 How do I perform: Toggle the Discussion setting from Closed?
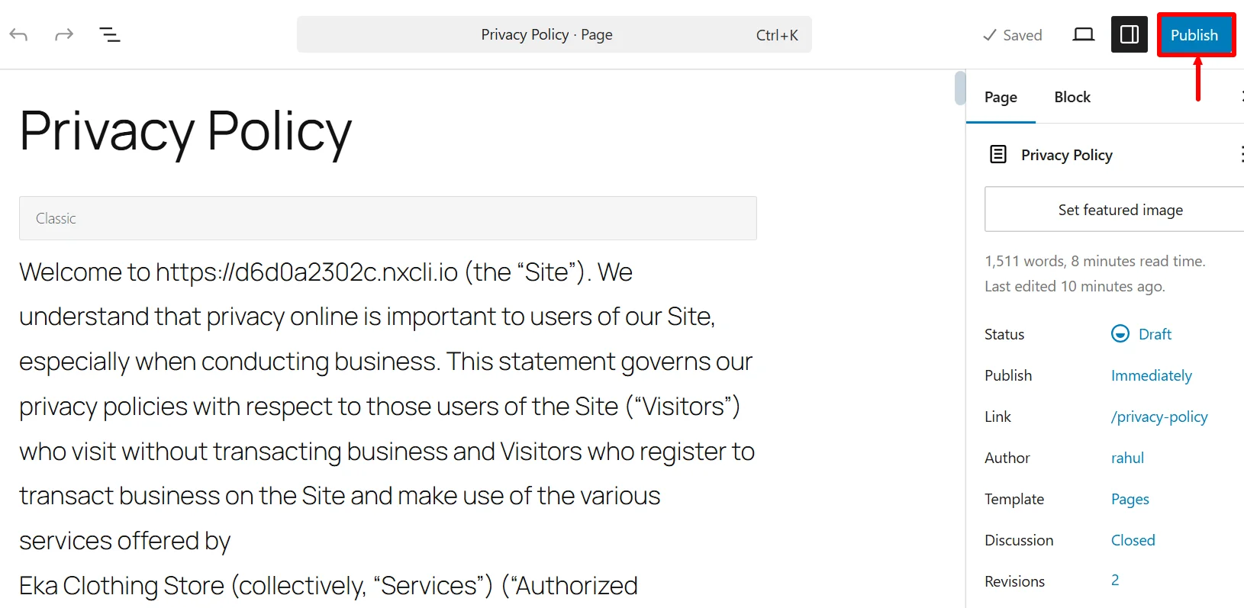(1133, 539)
